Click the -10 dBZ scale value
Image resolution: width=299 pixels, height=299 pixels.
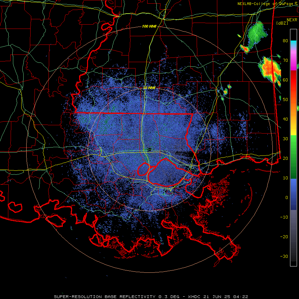point(284,217)
